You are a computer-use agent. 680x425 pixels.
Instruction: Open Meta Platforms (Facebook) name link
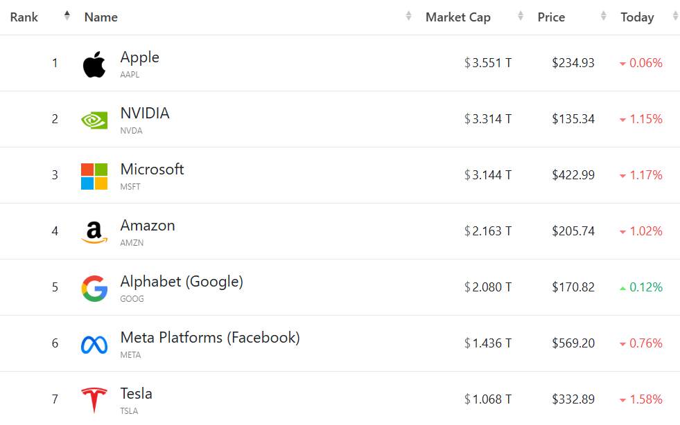click(x=210, y=338)
